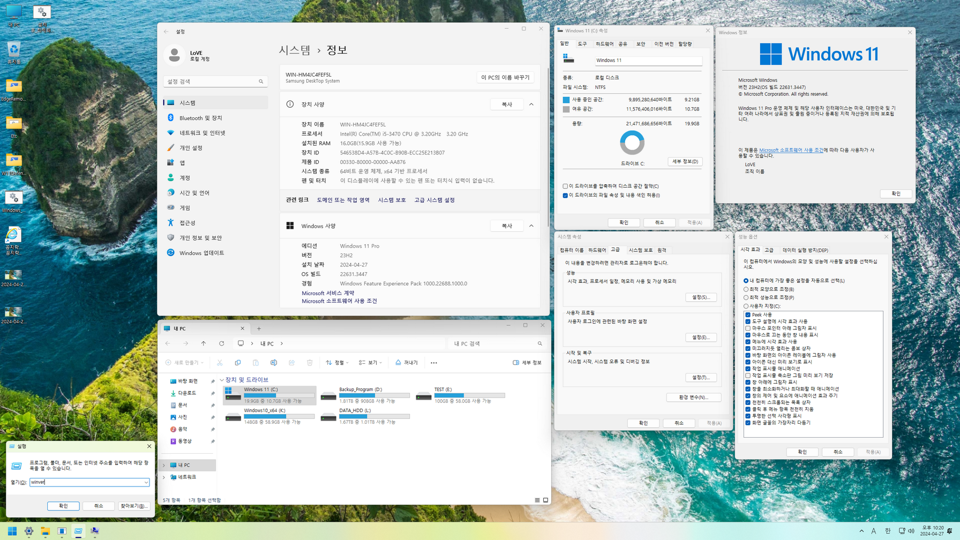Image resolution: width=960 pixels, height=540 pixels.
Task: Switch to 도구 tab in C: properties
Action: (582, 44)
